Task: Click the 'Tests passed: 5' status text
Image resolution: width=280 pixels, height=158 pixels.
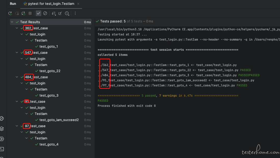Action: [x=113, y=21]
